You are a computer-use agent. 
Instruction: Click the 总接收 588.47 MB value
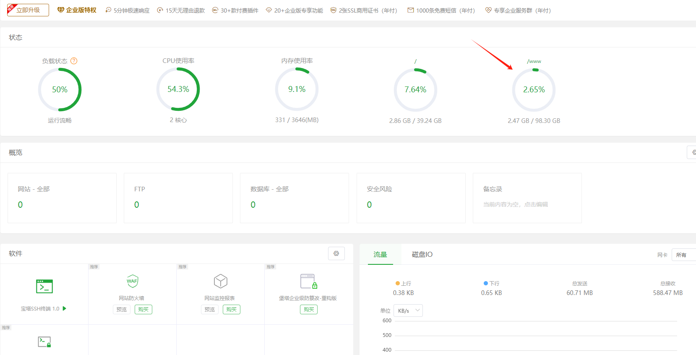[668, 293]
